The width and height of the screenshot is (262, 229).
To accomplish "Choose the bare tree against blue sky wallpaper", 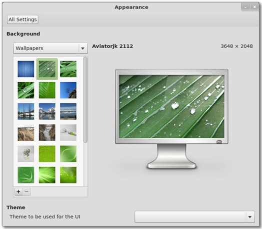I will click(x=68, y=90).
